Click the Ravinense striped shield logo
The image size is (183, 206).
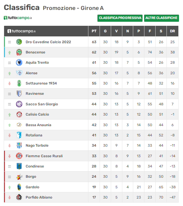pyautogui.click(x=19, y=94)
